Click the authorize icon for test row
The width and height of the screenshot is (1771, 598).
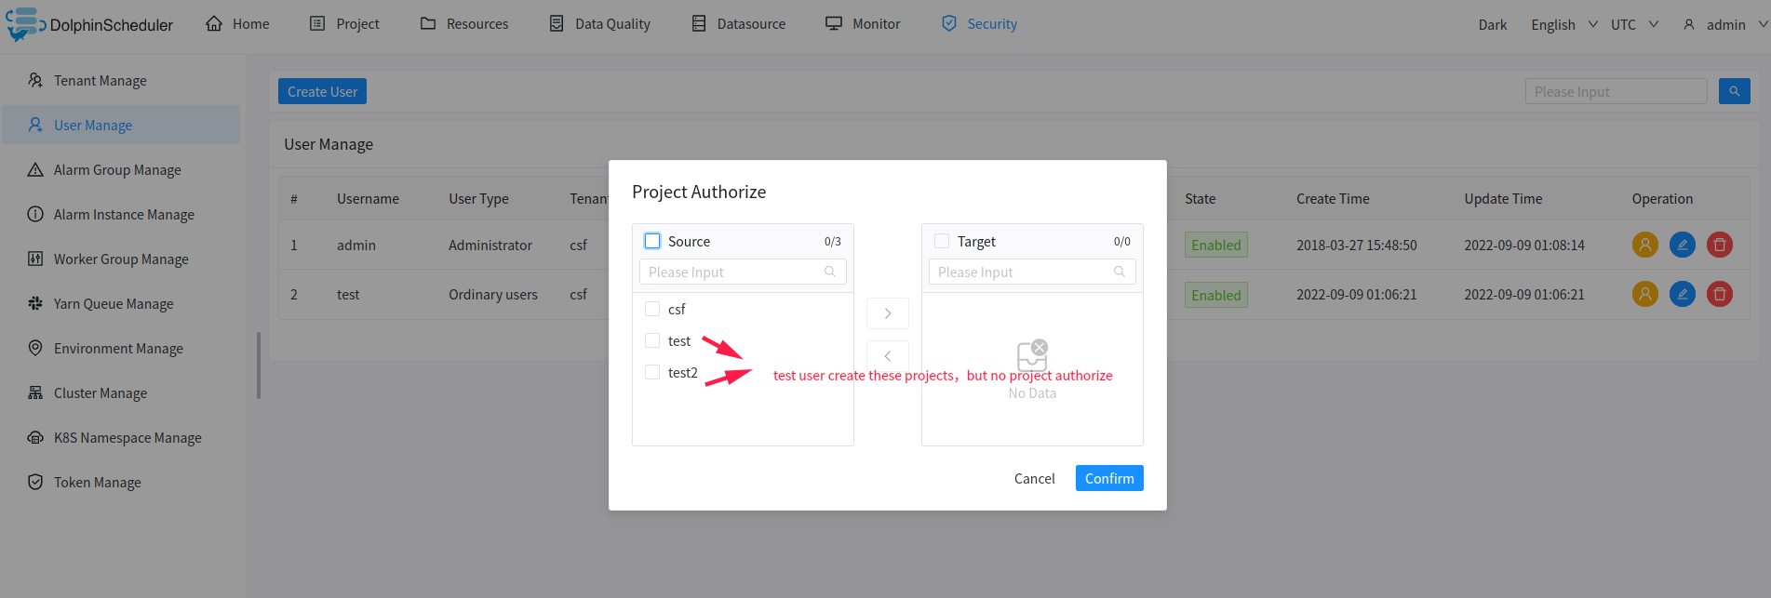tap(1645, 294)
